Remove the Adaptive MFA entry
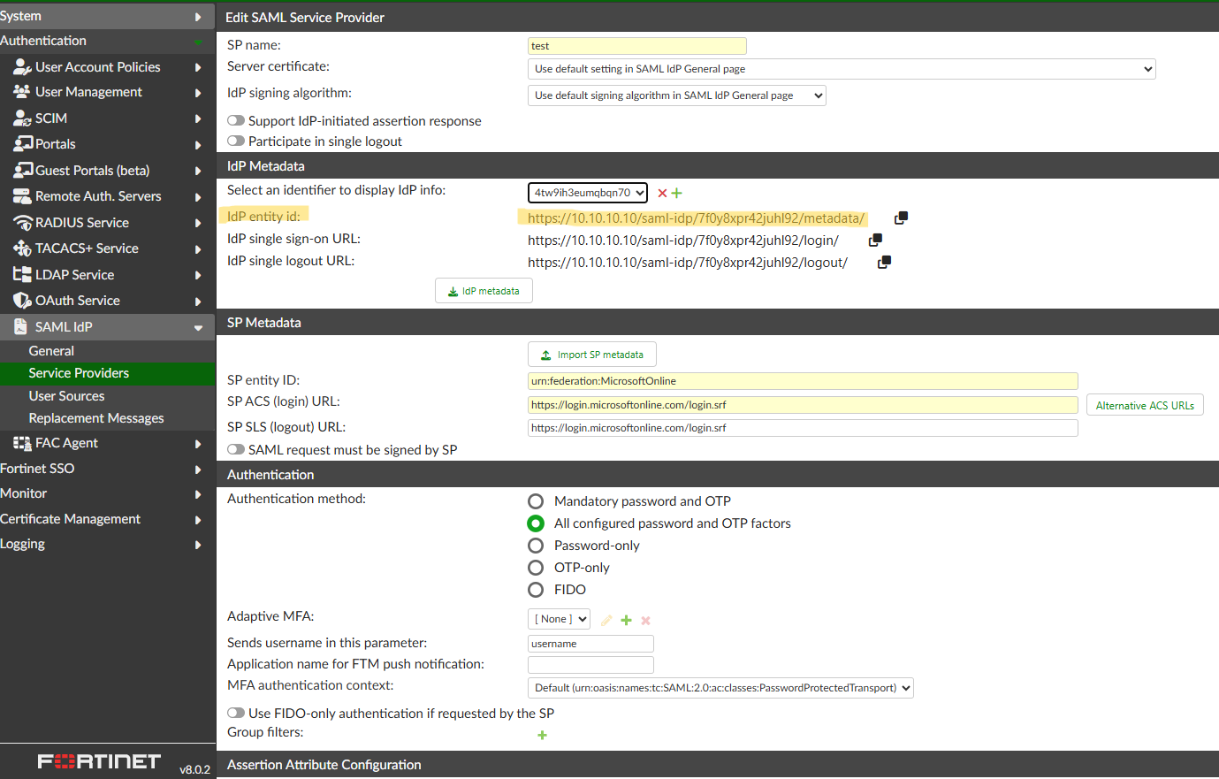Screen dimensions: 1219x779 click(645, 621)
